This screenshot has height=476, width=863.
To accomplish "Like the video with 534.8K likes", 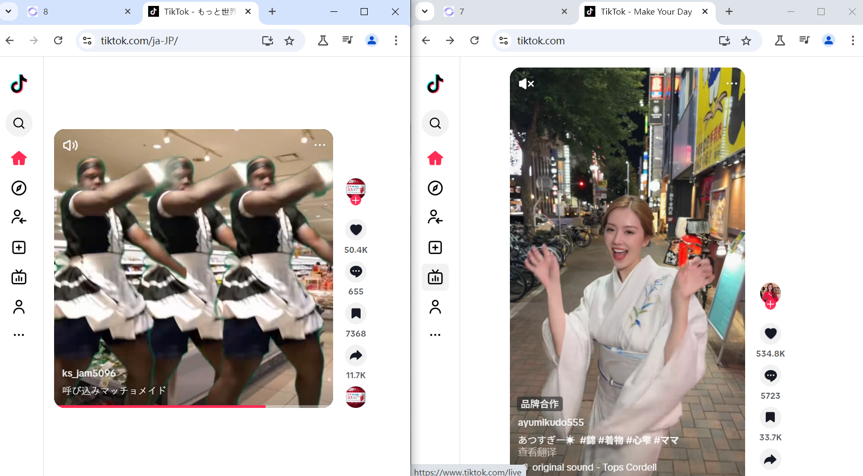I will point(771,333).
